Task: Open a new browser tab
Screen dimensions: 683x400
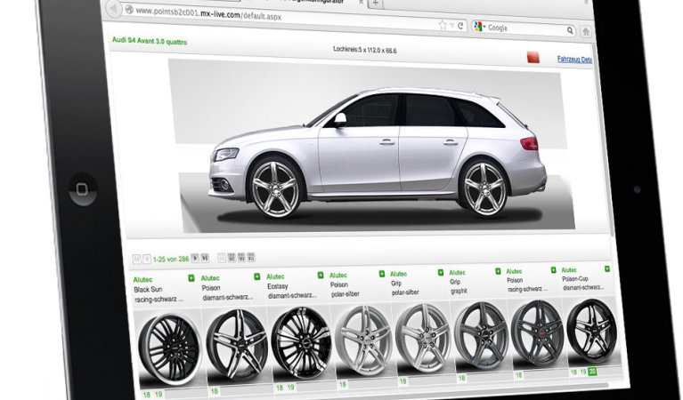Action: (375, 4)
